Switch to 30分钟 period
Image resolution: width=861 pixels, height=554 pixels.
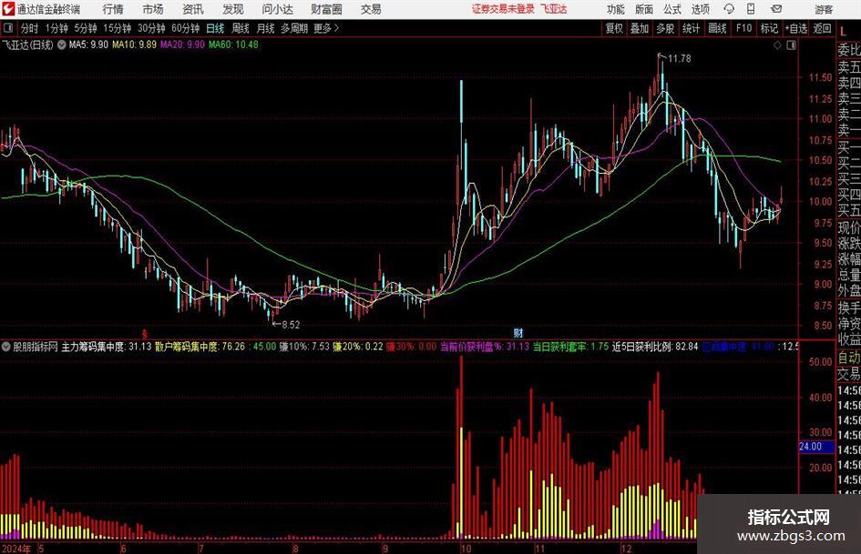tap(151, 28)
